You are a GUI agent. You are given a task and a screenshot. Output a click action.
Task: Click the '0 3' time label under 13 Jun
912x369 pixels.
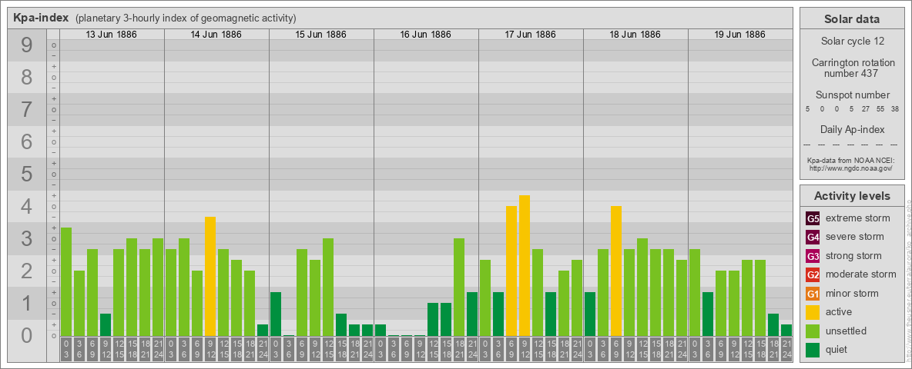(66, 350)
